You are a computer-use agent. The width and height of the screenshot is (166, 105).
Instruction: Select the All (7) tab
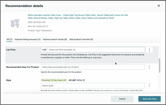point(9,39)
